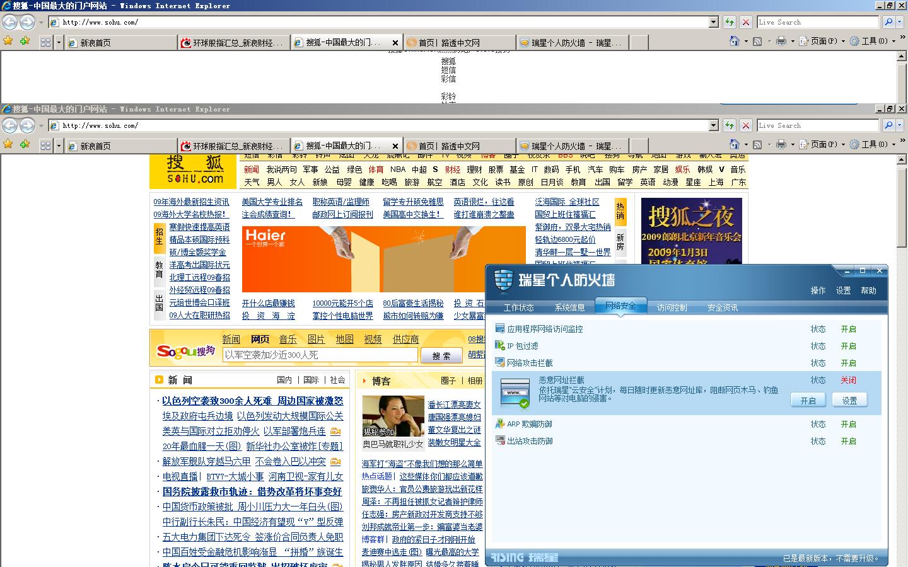
Task: Toggle 恶意网址拦截 status 关闭
Action: [848, 380]
